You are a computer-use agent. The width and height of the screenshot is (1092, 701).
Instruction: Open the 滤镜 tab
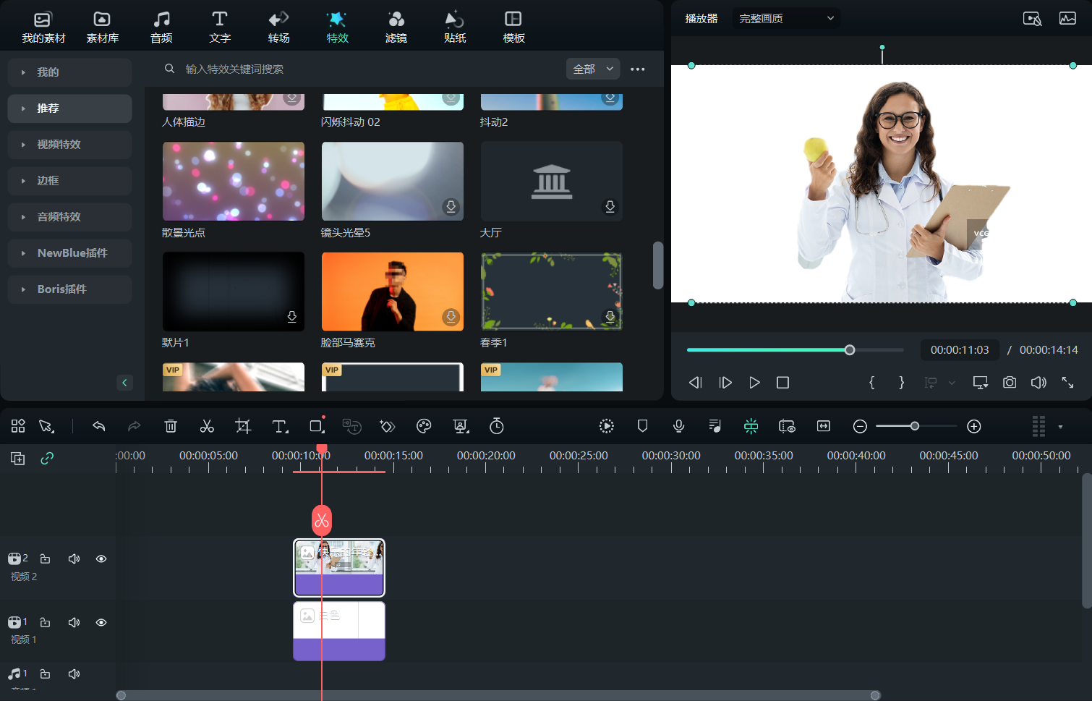pyautogui.click(x=396, y=27)
